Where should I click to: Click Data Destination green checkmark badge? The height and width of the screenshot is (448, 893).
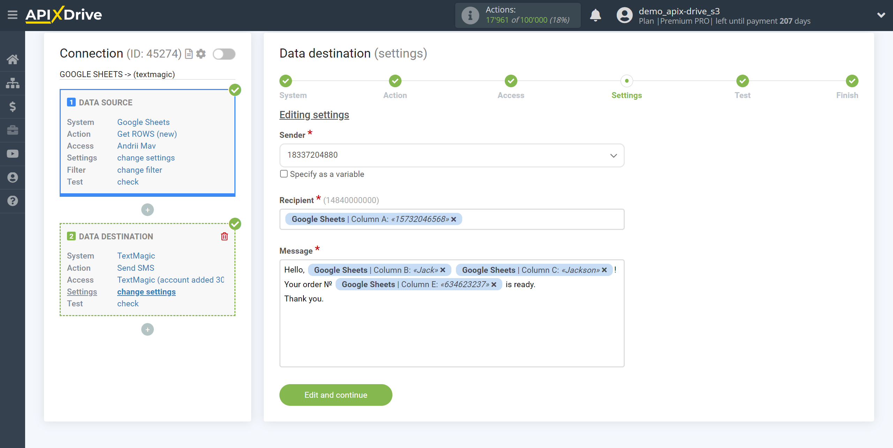tap(235, 224)
